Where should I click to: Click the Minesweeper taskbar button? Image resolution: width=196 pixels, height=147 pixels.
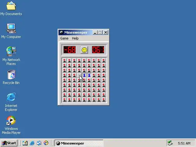pos(79,143)
